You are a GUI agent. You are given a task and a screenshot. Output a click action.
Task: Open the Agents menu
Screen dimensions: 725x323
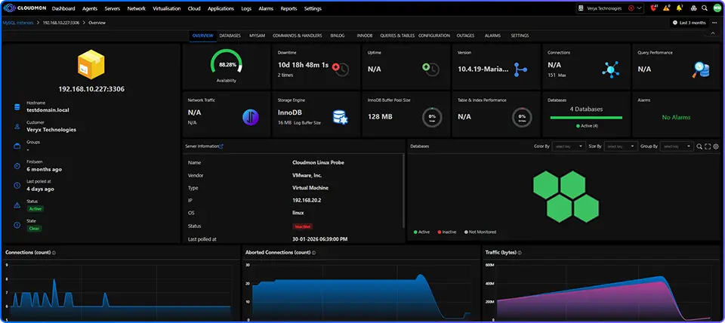[x=90, y=8]
